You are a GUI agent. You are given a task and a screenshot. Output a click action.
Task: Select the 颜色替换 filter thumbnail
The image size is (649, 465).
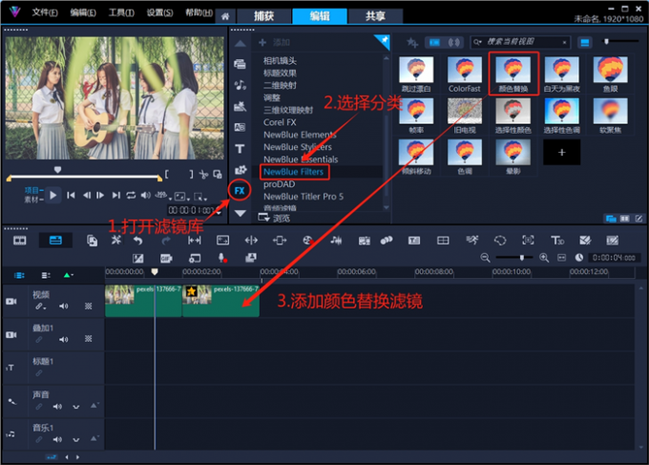[513, 74]
